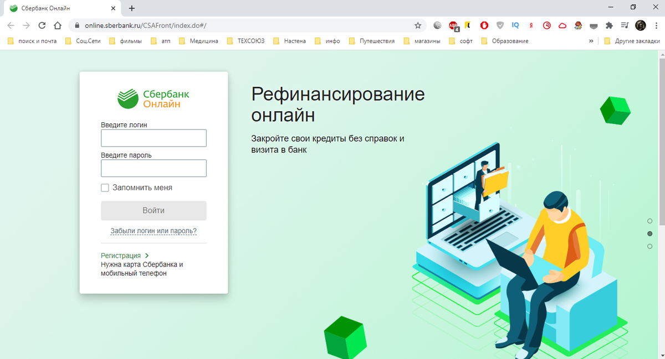Open the gray tray-shaped extension icon
The image size is (665, 359).
(x=594, y=25)
